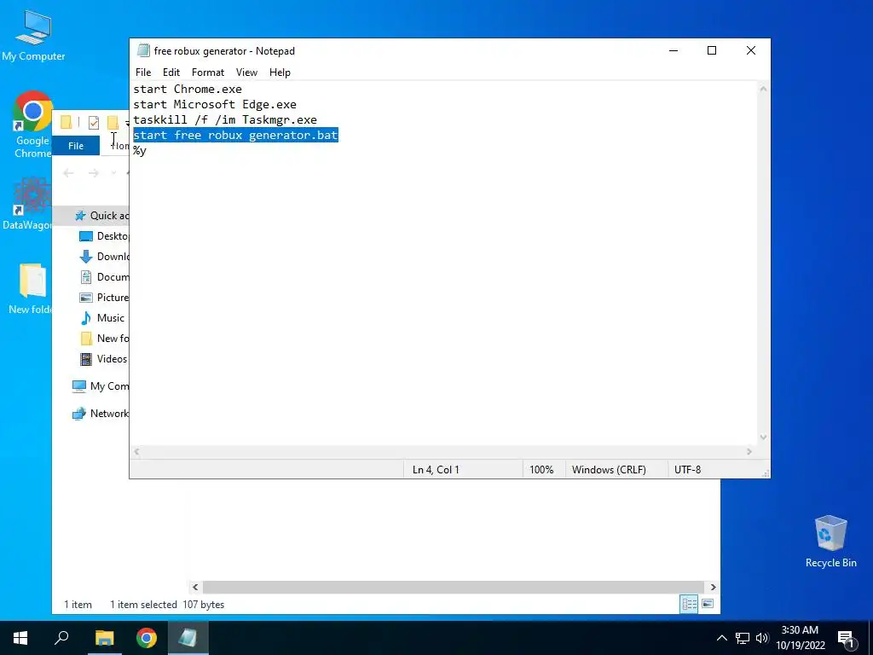This screenshot has height=655, width=873.
Task: Open the Format menu in Notepad
Action: tap(208, 72)
